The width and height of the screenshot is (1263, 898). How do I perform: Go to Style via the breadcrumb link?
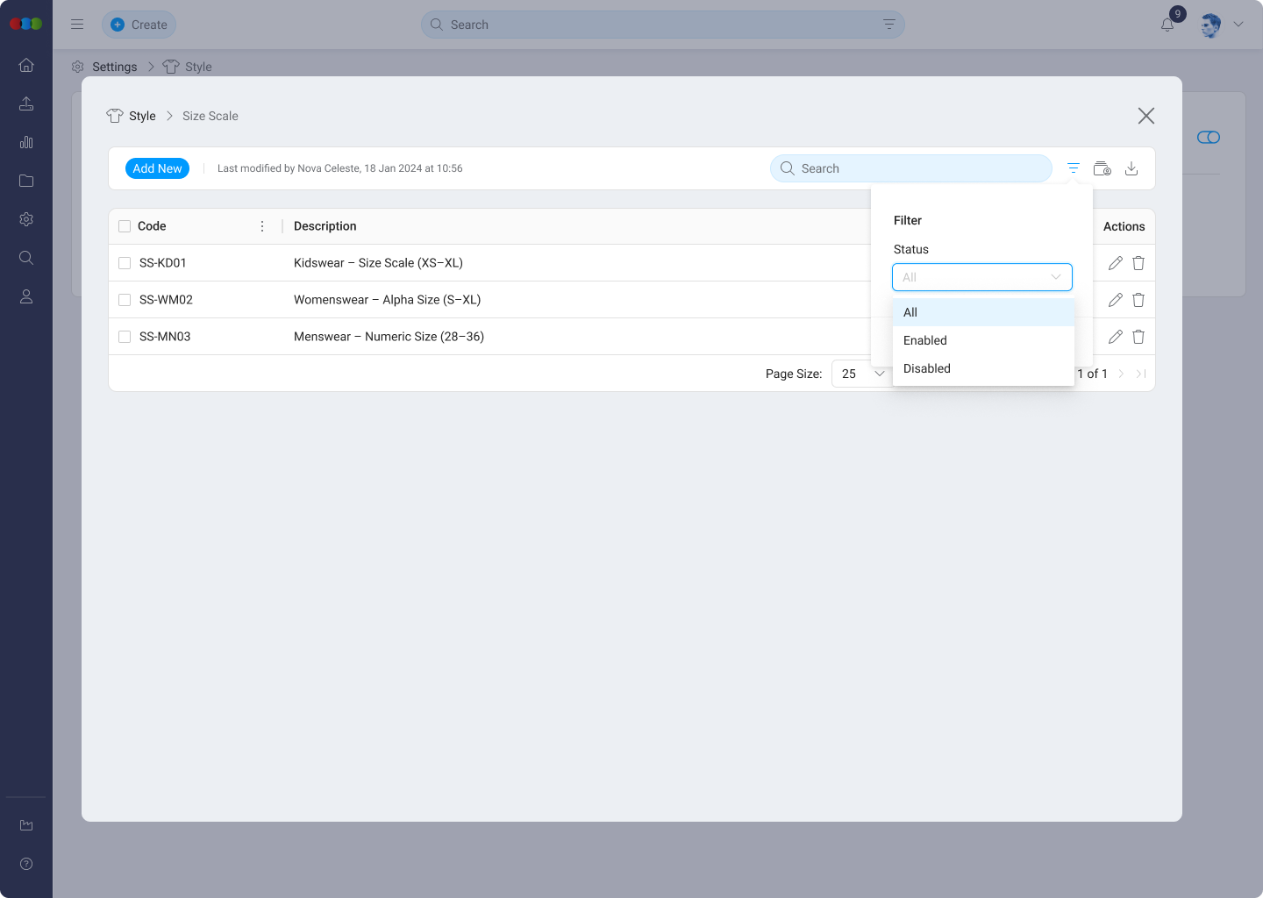[142, 116]
